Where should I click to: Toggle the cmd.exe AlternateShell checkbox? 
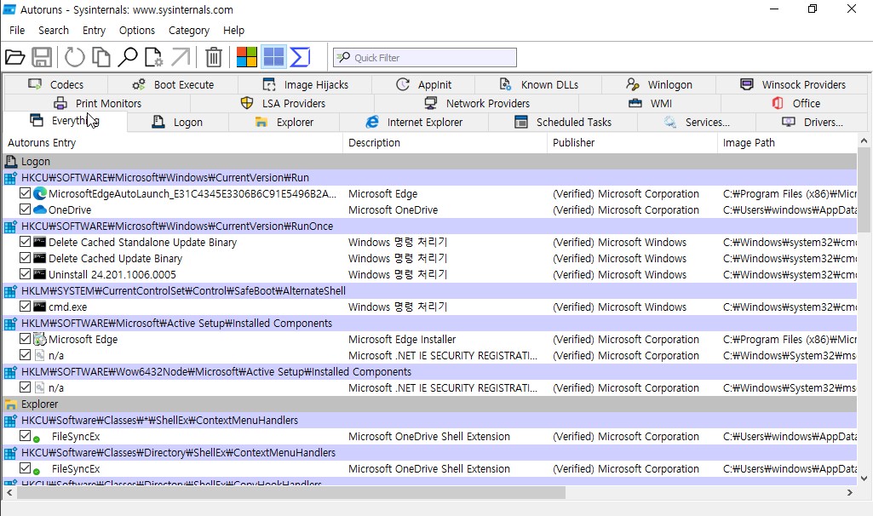click(25, 307)
